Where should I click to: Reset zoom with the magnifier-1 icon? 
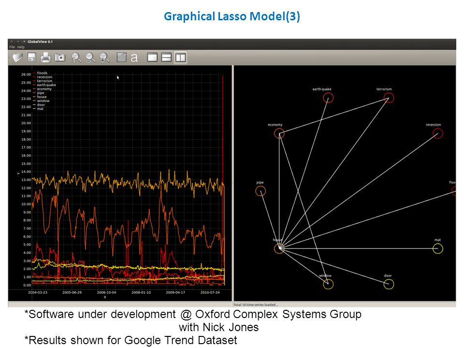[76, 58]
